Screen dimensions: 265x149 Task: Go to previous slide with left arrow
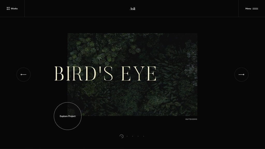click(x=24, y=74)
